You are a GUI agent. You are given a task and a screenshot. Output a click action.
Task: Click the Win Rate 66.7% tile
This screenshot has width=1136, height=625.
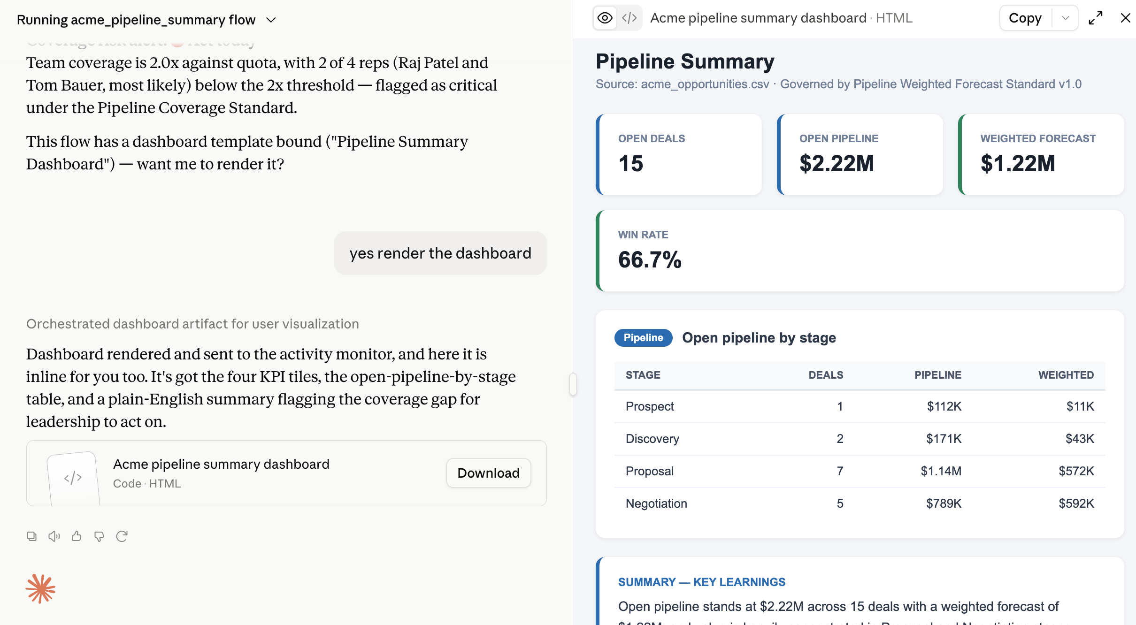860,251
